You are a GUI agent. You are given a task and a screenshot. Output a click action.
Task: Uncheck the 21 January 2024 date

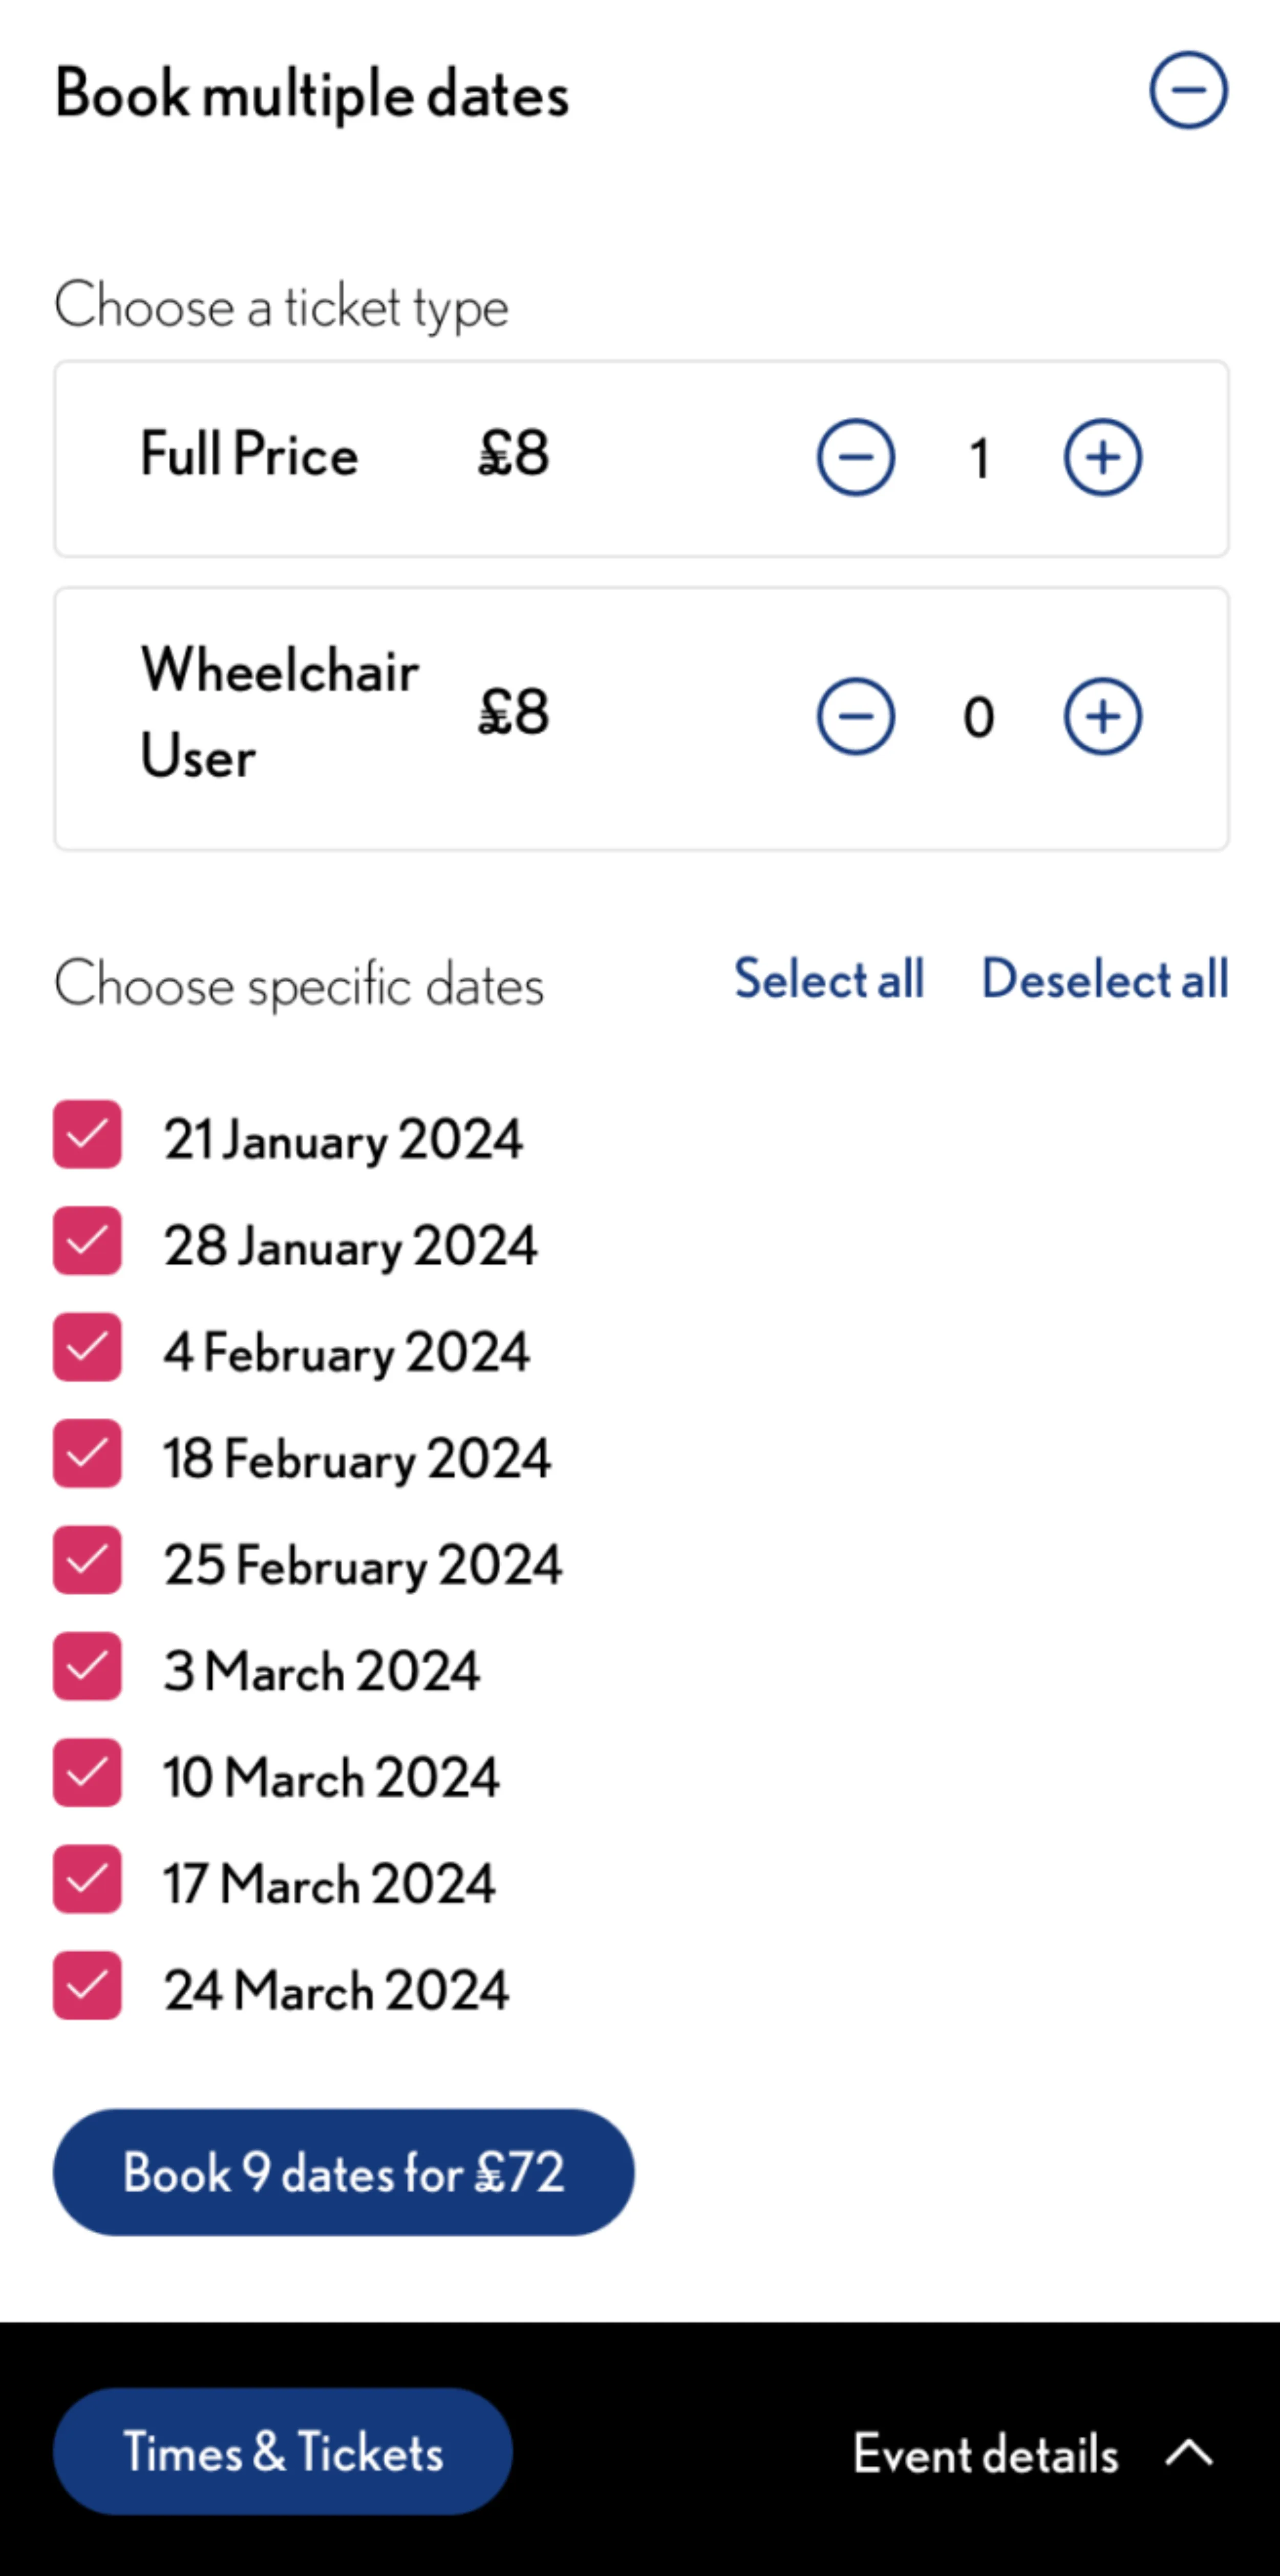(88, 1135)
